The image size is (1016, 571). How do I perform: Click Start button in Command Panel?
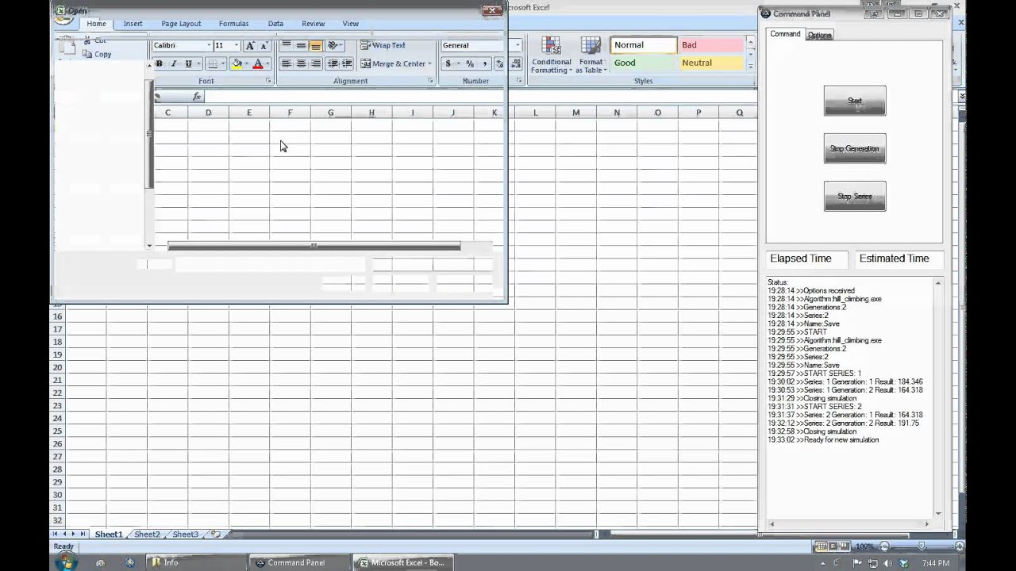point(855,101)
